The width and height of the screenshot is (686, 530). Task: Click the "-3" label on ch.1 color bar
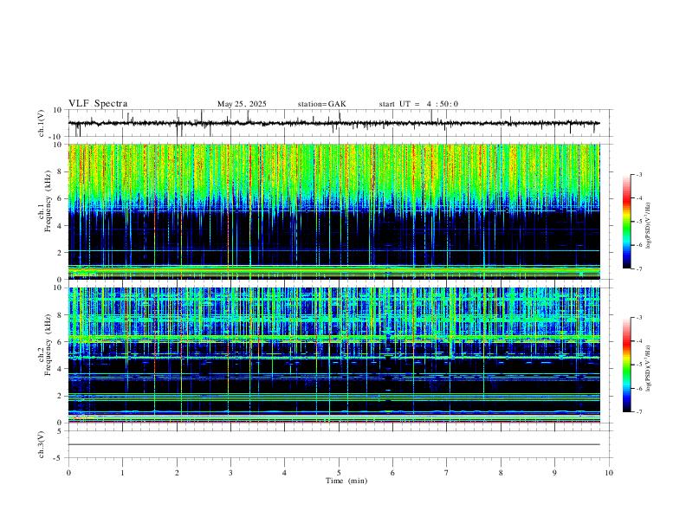(x=638, y=174)
